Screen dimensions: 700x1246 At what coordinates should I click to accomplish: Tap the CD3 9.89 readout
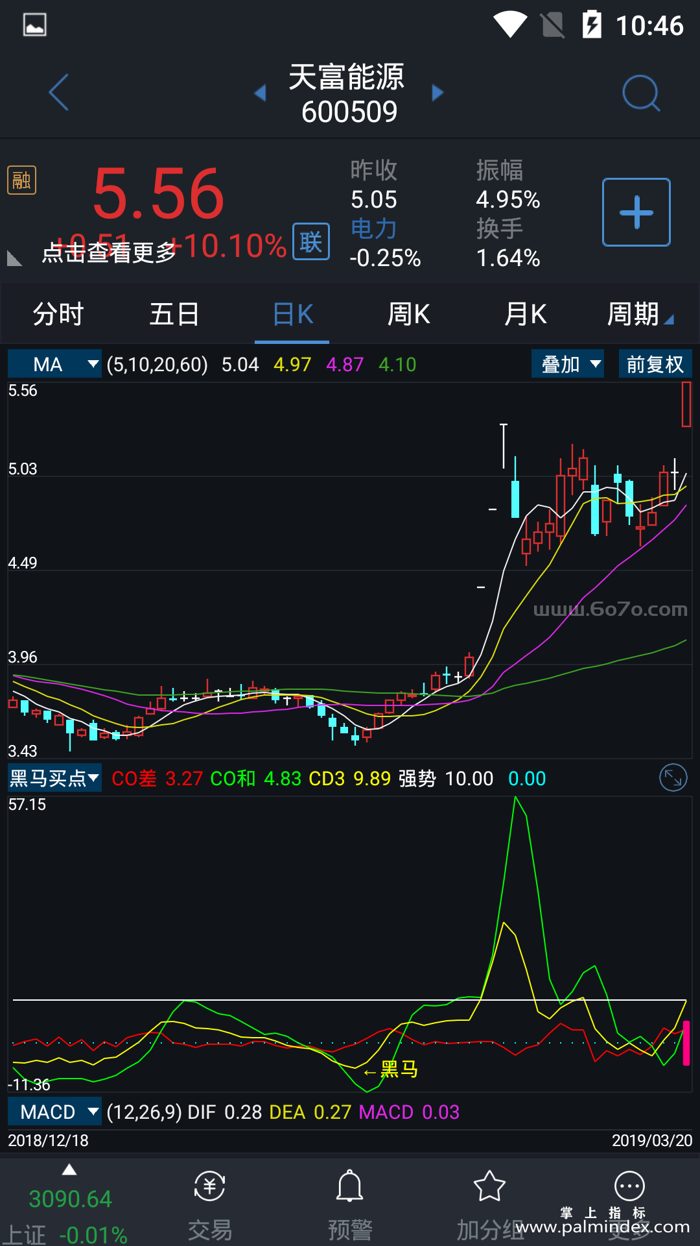[350, 778]
